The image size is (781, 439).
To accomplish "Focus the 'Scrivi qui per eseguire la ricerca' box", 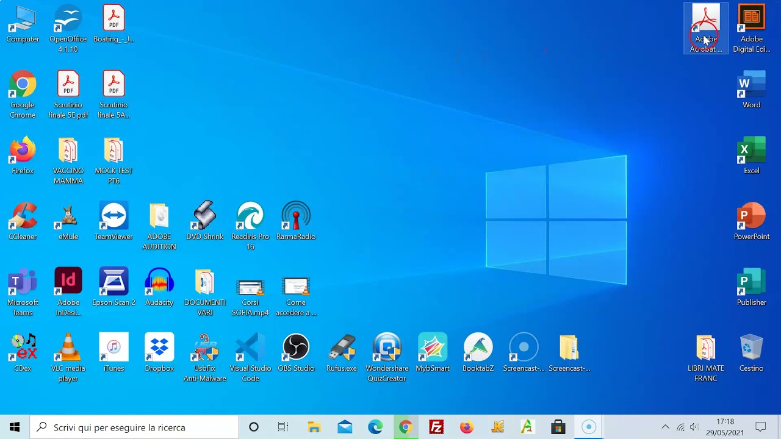I will [x=134, y=427].
